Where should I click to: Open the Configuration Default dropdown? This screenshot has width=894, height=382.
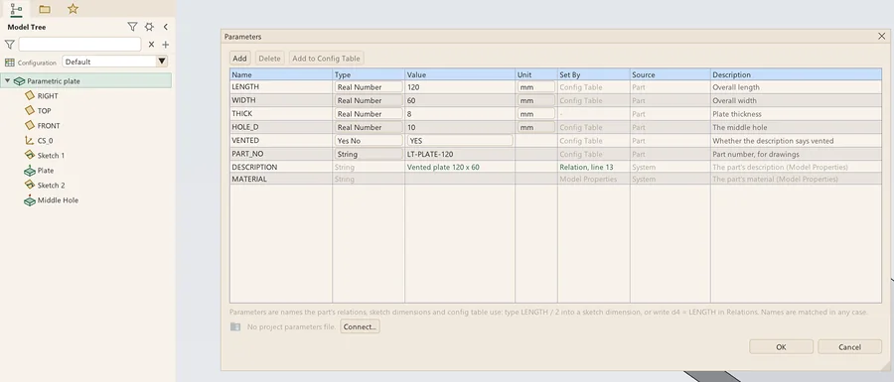[x=114, y=62]
